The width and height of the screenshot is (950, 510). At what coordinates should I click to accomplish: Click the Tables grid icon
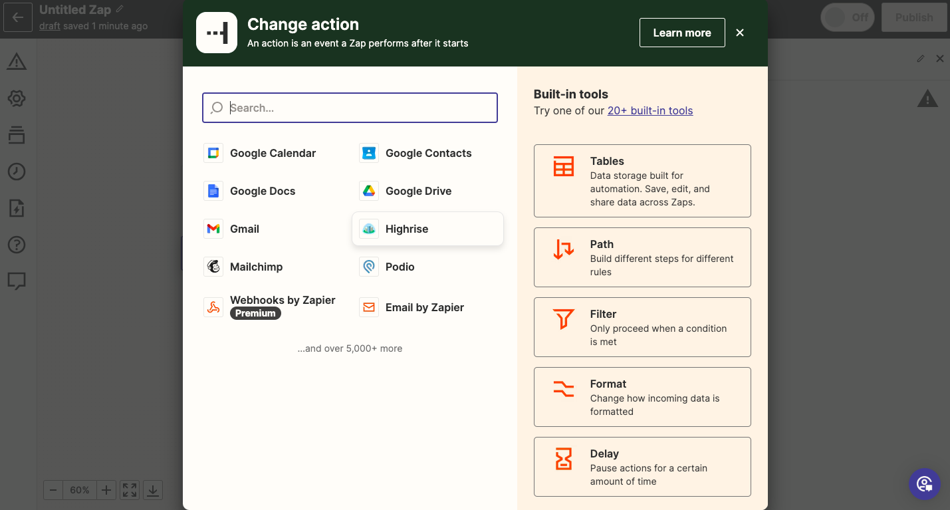(x=564, y=166)
